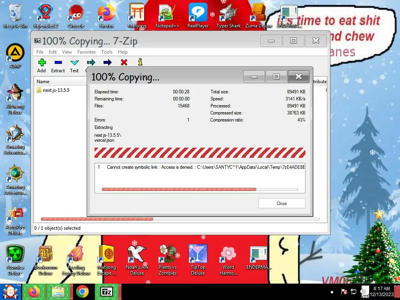Open the Help menu in 7-Zip
This screenshot has height=300, width=400.
click(123, 52)
